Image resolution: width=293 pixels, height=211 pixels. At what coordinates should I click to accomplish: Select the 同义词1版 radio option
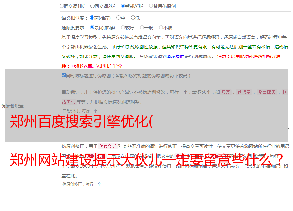[x=62, y=6]
